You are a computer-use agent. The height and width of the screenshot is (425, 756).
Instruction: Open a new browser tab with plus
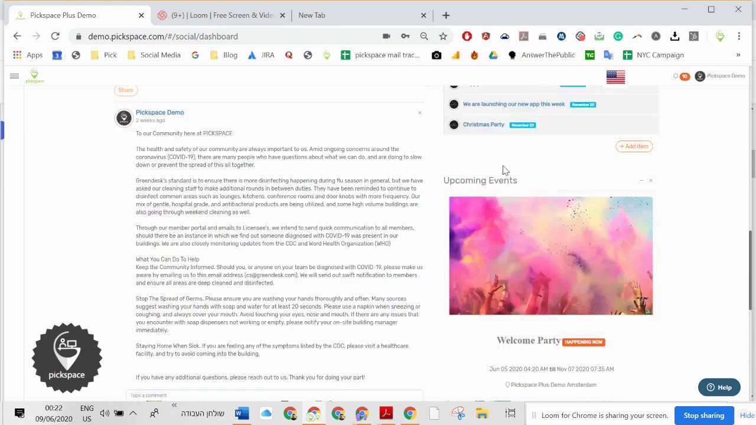click(x=446, y=15)
